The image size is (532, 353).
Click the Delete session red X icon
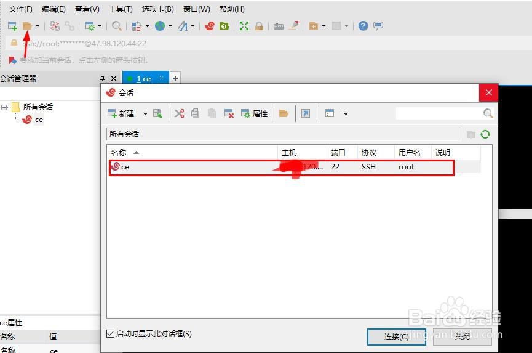229,113
